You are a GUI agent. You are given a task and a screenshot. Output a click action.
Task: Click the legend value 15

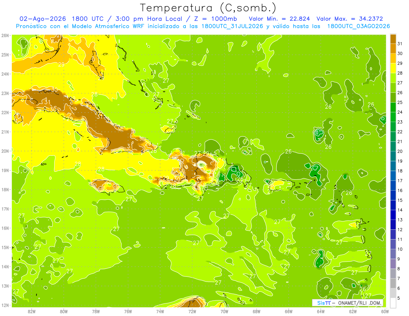coord(400,200)
